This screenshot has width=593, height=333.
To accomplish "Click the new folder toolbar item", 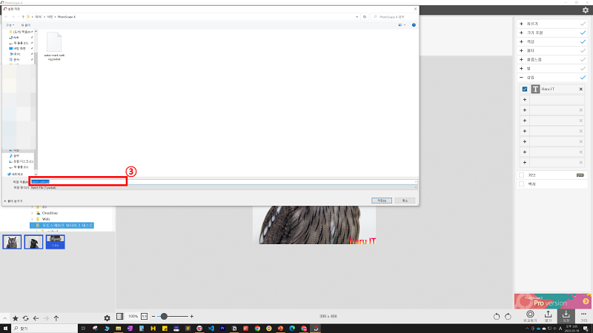I will pyautogui.click(x=26, y=25).
